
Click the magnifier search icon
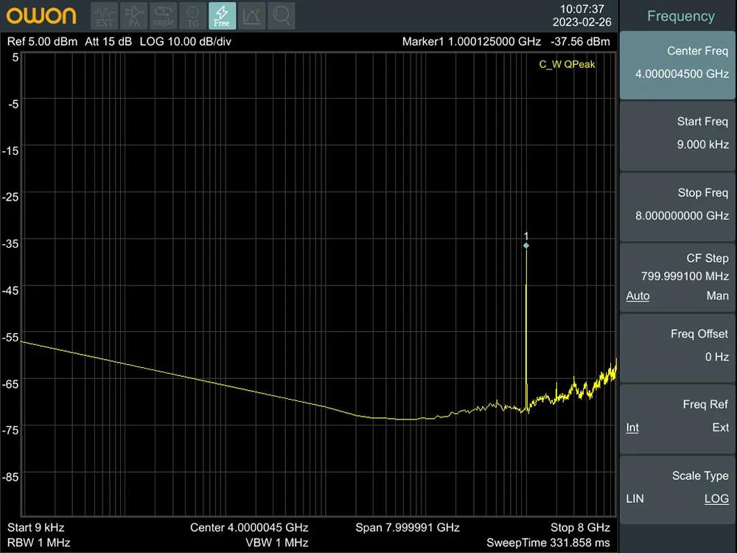pos(281,15)
